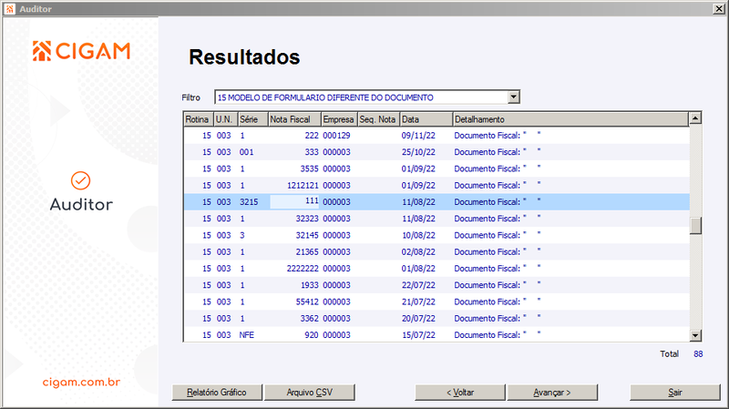Click Série 001 cell

point(247,152)
